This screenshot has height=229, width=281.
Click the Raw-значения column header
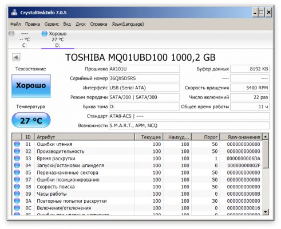click(241, 137)
